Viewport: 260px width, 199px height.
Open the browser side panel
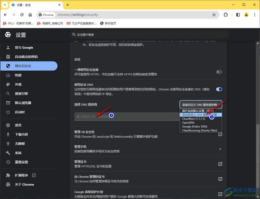tap(238, 15)
